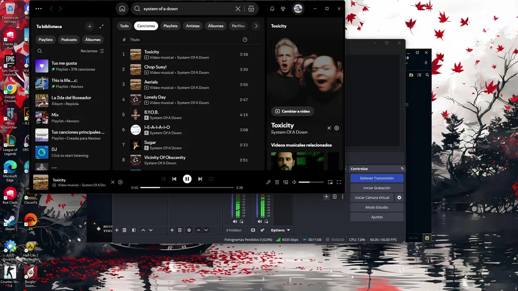Screen dimensions: 518x291
Task: Toggle repeat in Spotify player
Action: pos(211,179)
